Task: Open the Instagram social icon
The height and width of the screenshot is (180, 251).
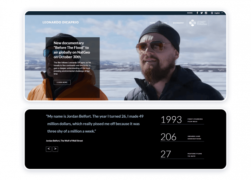Action: (x=206, y=13)
